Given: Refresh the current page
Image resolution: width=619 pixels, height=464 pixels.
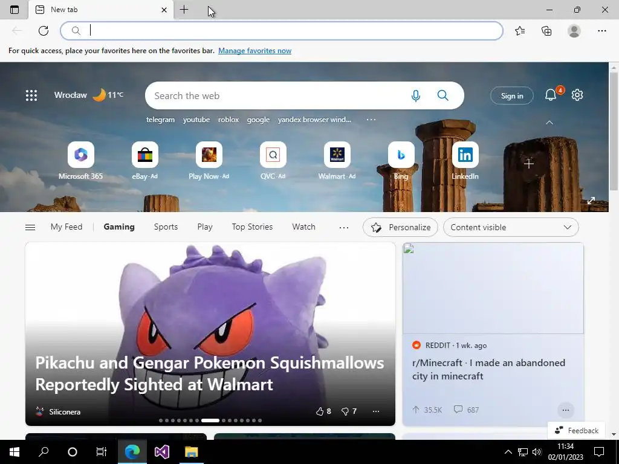Looking at the screenshot, I should 44,31.
